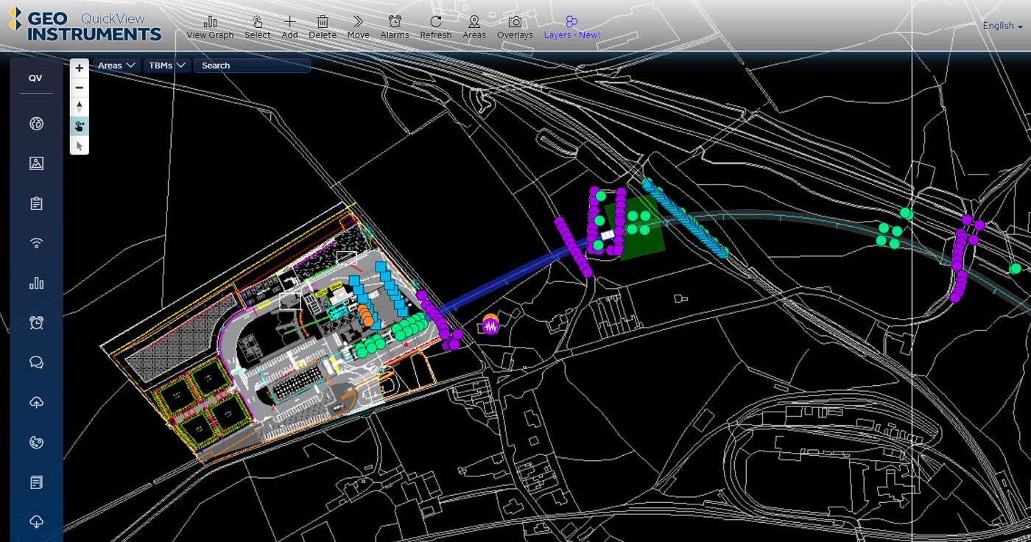The image size is (1031, 542).
Task: Zoom in with the plus map button
Action: [80, 68]
